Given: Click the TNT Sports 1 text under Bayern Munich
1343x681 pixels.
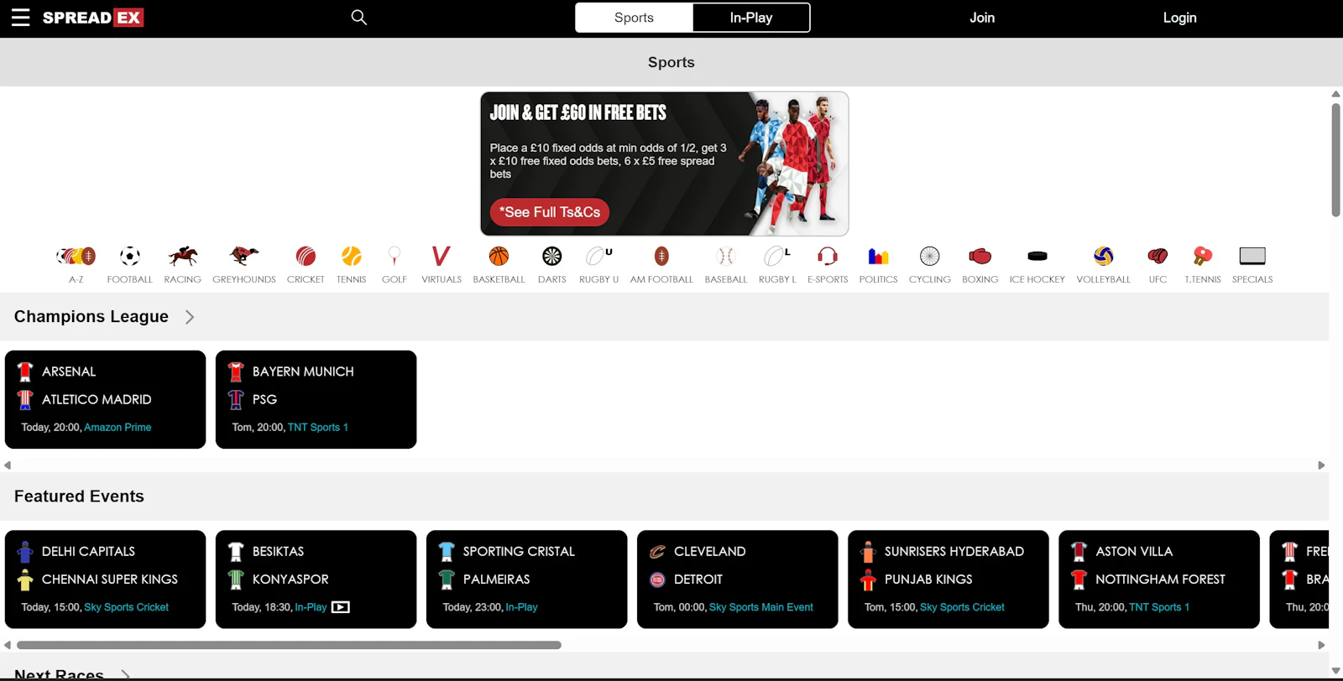Looking at the screenshot, I should click(x=317, y=428).
